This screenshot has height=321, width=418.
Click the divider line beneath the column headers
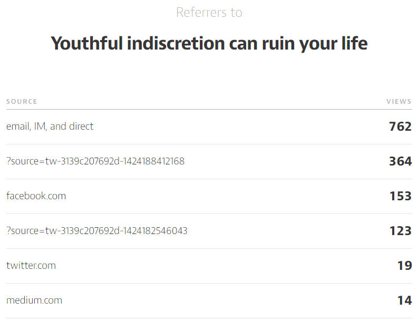[x=209, y=110]
